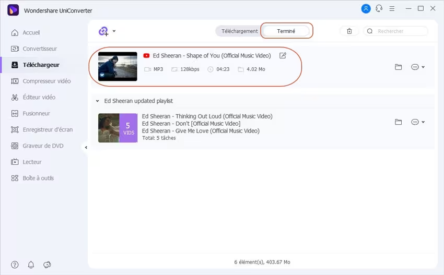Expand options dropdown arrow for the playlist
This screenshot has height=275, width=444.
[x=423, y=122]
